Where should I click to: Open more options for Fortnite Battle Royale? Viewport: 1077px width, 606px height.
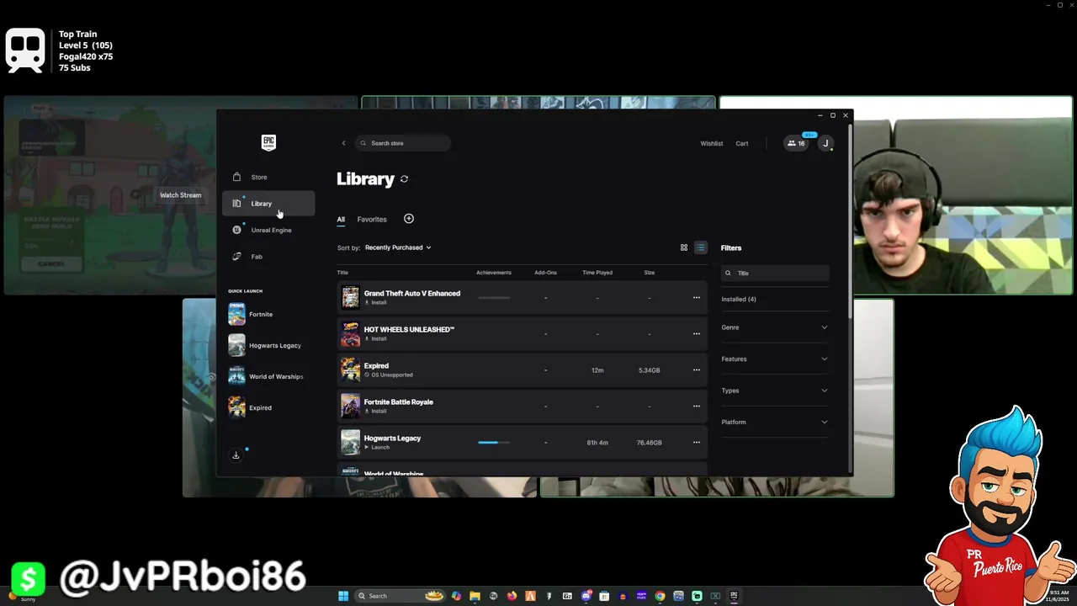(696, 407)
